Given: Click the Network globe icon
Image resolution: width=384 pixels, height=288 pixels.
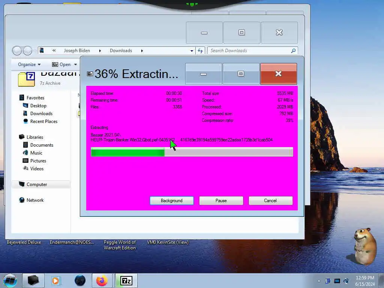Looking at the screenshot, I should click(x=22, y=200).
